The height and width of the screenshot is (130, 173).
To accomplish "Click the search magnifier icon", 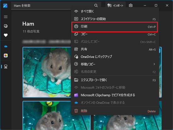I will [96, 6].
